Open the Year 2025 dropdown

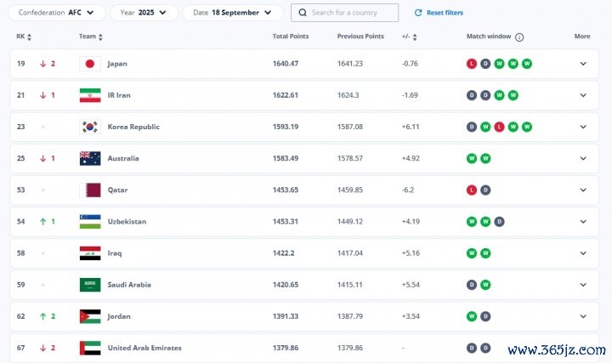(x=144, y=13)
